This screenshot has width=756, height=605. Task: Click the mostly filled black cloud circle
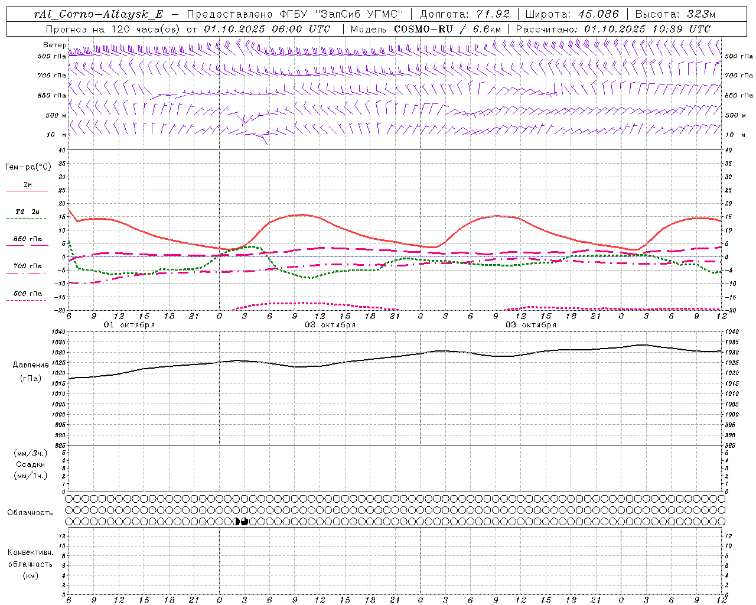click(x=245, y=521)
